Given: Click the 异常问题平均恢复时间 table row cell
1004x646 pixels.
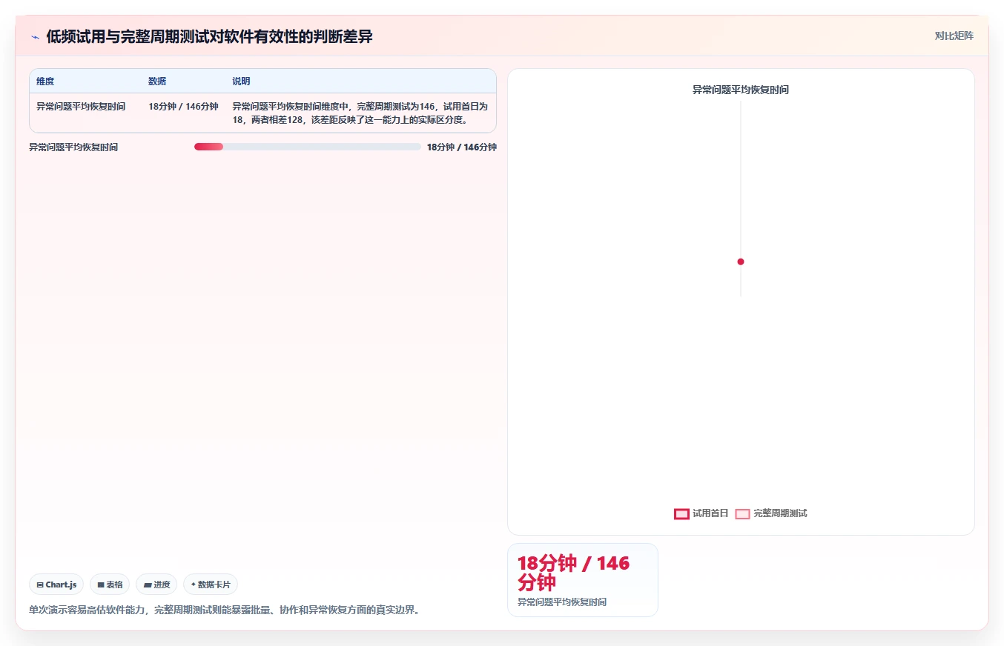Looking at the screenshot, I should pos(81,107).
